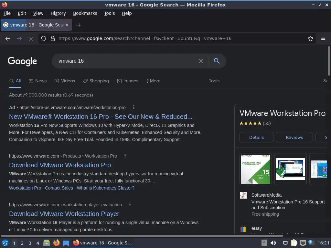
Task: Open the tracking protection shield icon
Action: [x=44, y=38]
